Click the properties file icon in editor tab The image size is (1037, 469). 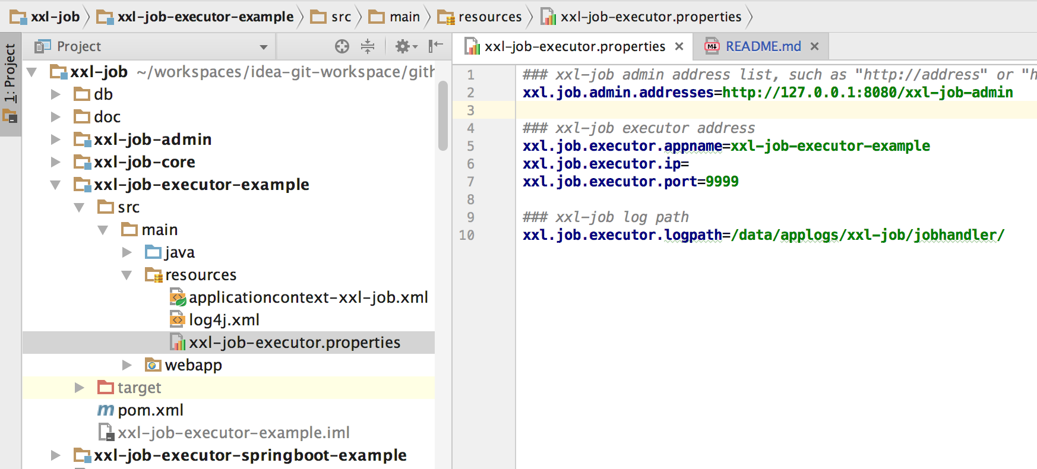coord(472,46)
